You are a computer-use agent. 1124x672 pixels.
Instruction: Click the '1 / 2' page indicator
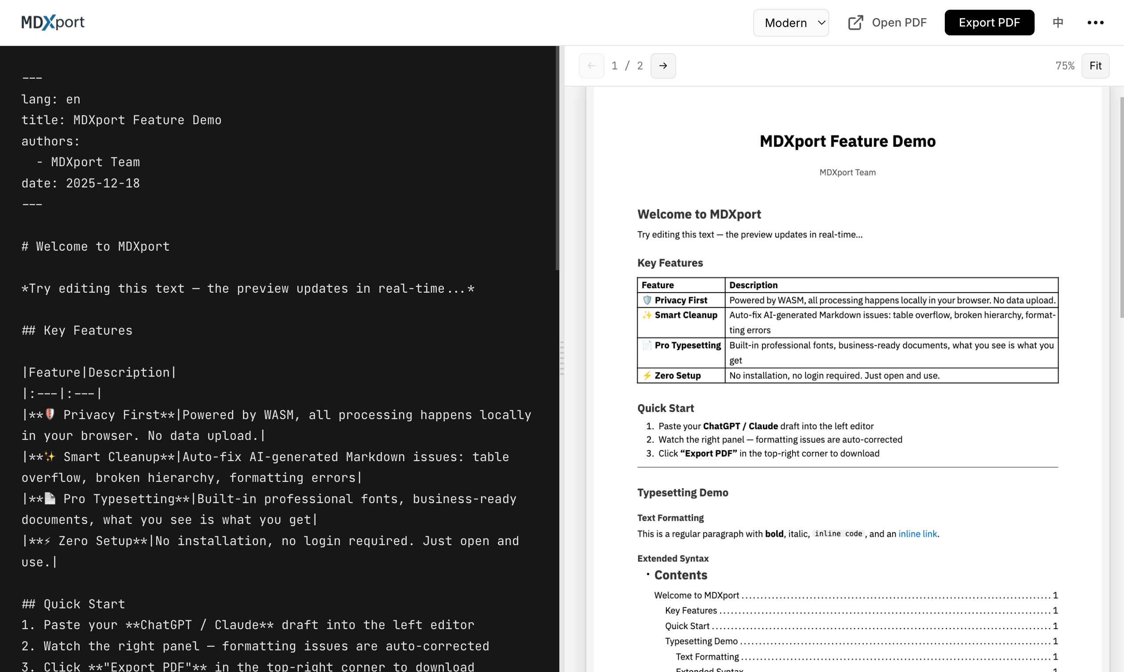tap(627, 66)
